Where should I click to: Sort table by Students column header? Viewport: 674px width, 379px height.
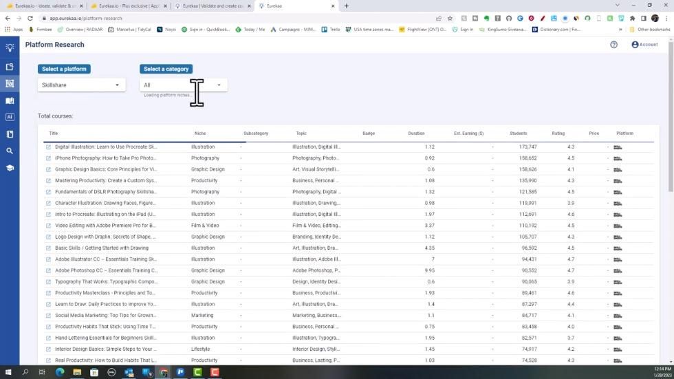tap(518, 133)
